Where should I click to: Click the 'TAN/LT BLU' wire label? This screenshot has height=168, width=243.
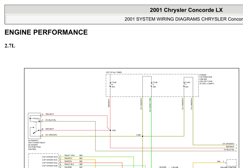[x=69, y=164]
